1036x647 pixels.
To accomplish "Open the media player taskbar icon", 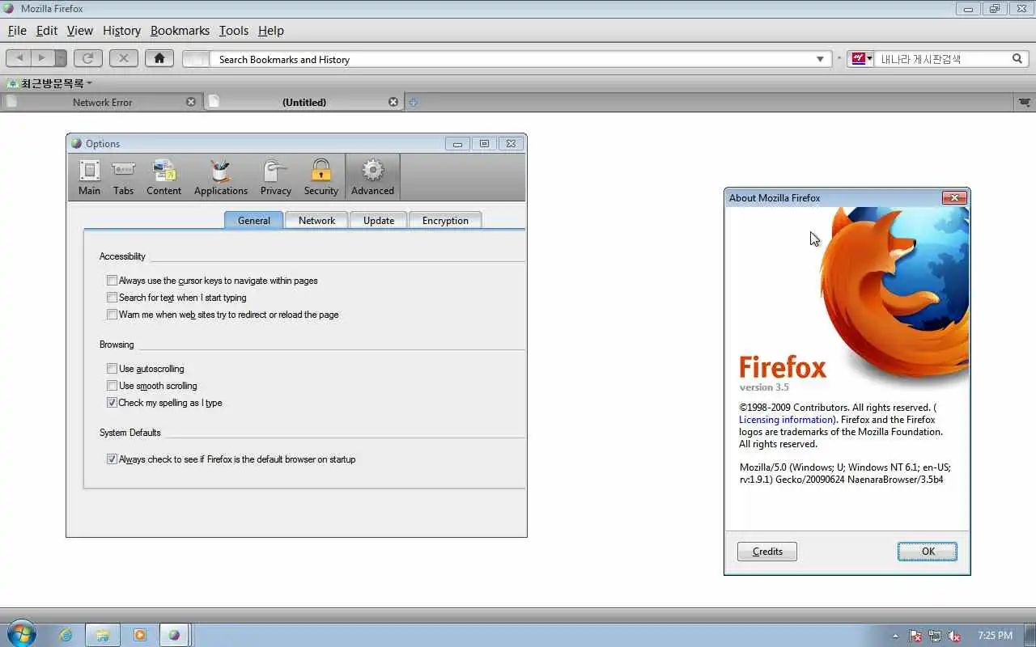I will click(139, 635).
